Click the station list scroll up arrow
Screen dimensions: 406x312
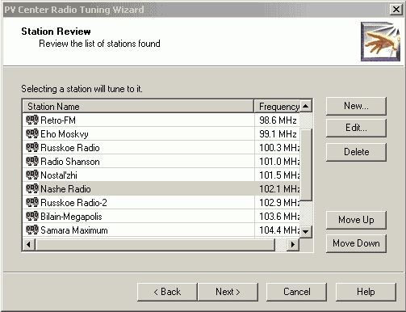point(306,106)
